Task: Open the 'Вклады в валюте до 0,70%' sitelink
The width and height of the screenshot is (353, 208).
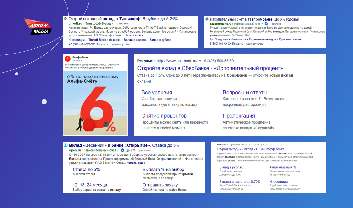Action: pyautogui.click(x=240, y=182)
